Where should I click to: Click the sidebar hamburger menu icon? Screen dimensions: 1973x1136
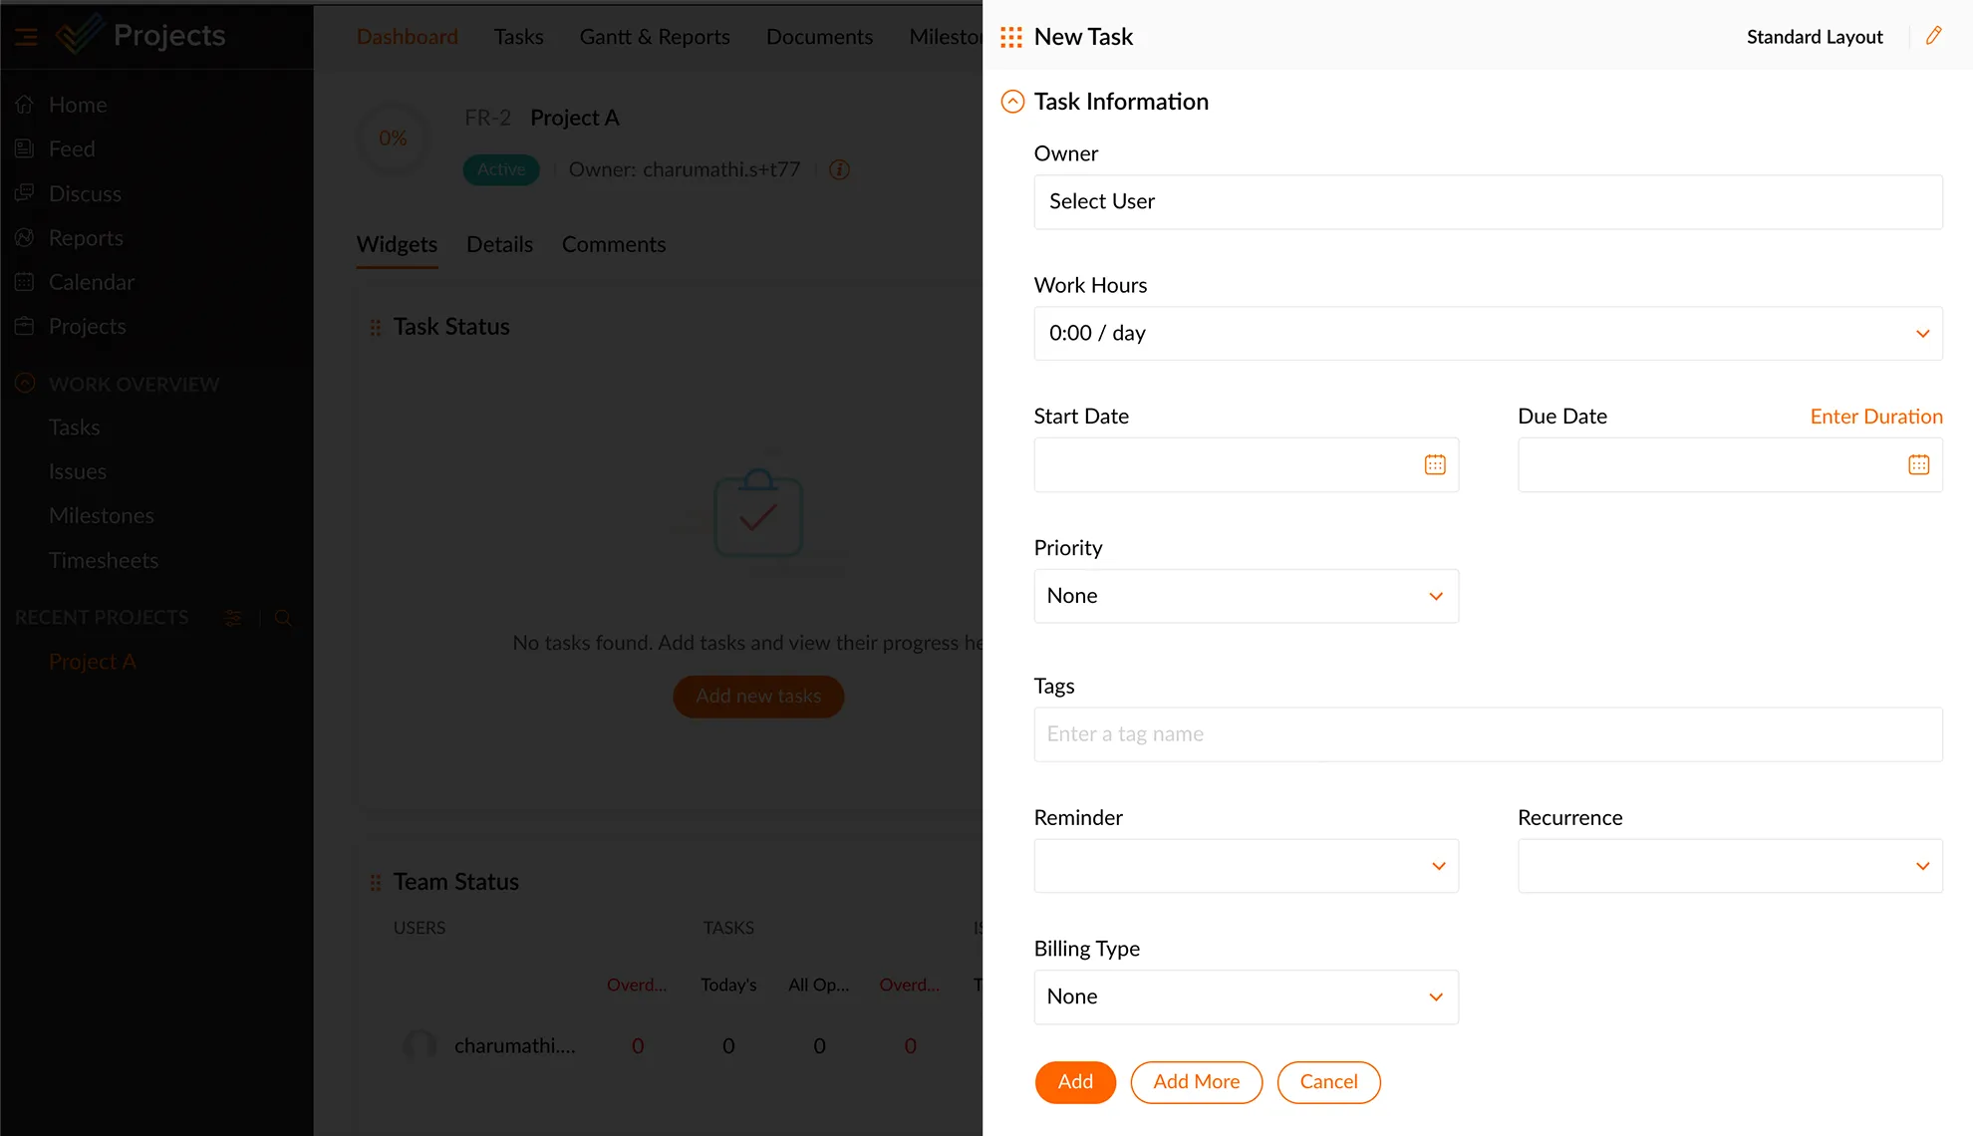tap(26, 37)
